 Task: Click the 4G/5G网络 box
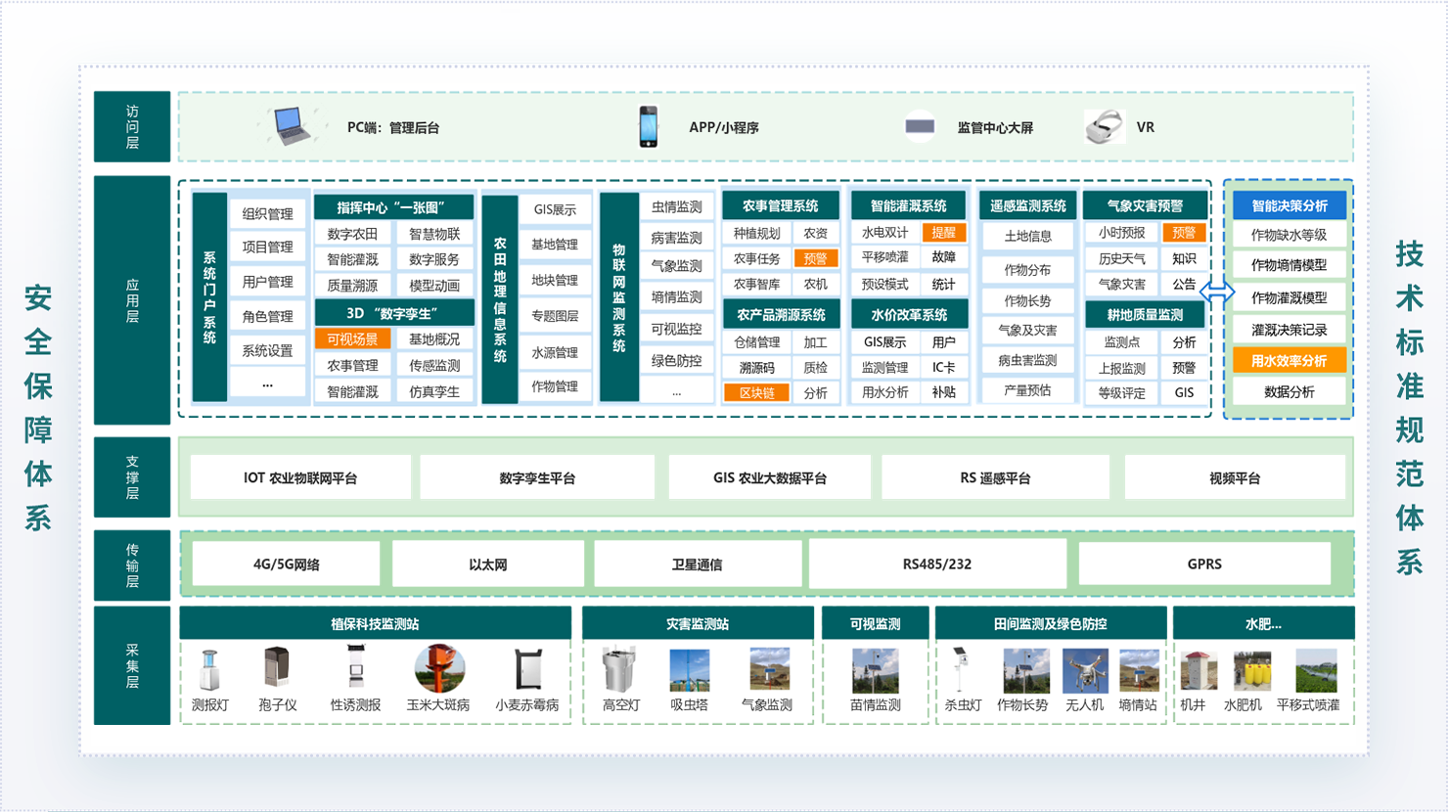286,564
